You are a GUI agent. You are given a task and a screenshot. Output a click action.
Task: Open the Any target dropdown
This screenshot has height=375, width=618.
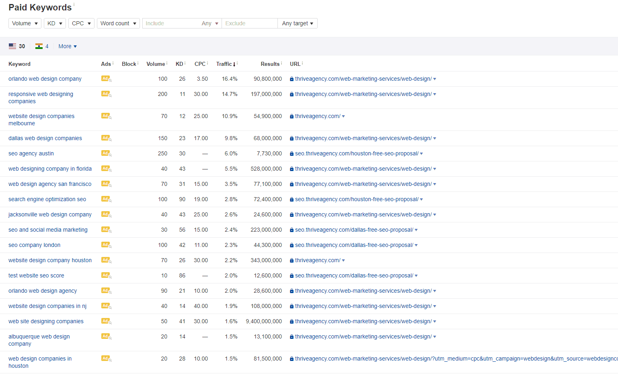(x=298, y=23)
